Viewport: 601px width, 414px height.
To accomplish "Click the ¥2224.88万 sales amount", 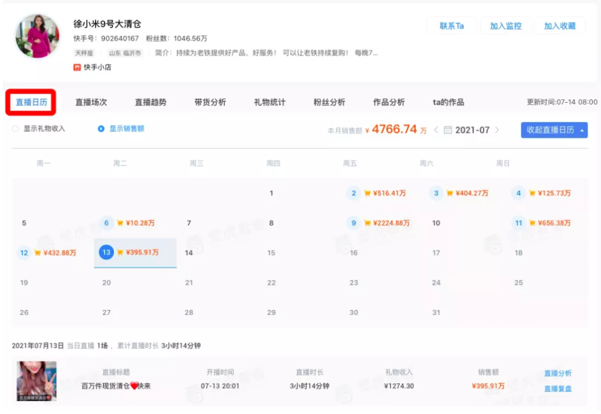I will point(391,223).
